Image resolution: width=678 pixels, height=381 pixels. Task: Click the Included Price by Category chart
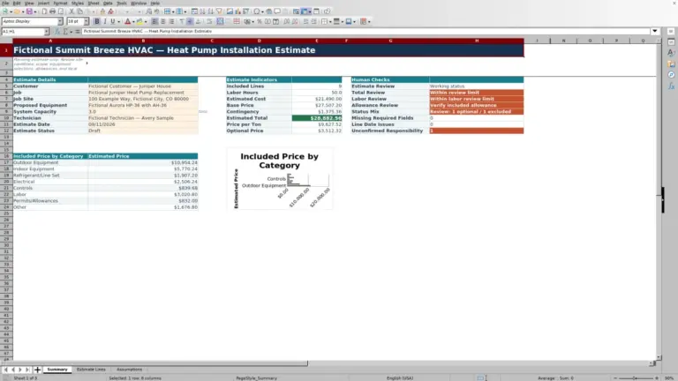[279, 179]
